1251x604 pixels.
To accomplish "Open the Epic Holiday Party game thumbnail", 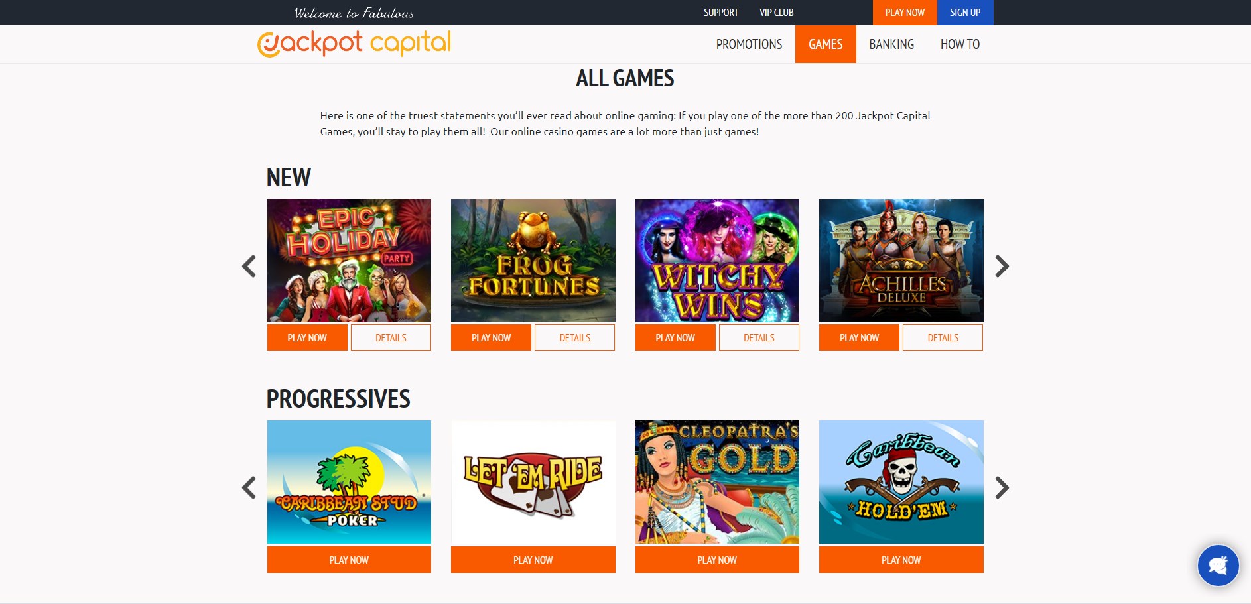I will click(349, 261).
